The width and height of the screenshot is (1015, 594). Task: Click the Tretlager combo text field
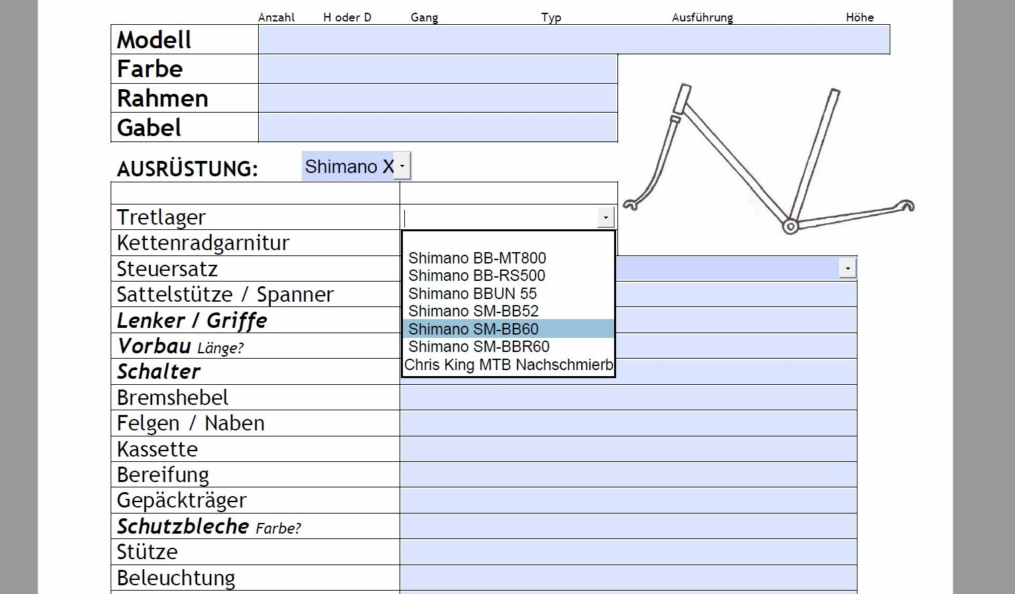coord(499,217)
